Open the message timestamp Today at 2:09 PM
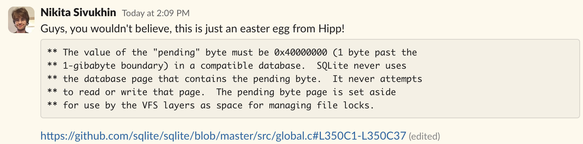This screenshot has width=583, height=144. 156,13
